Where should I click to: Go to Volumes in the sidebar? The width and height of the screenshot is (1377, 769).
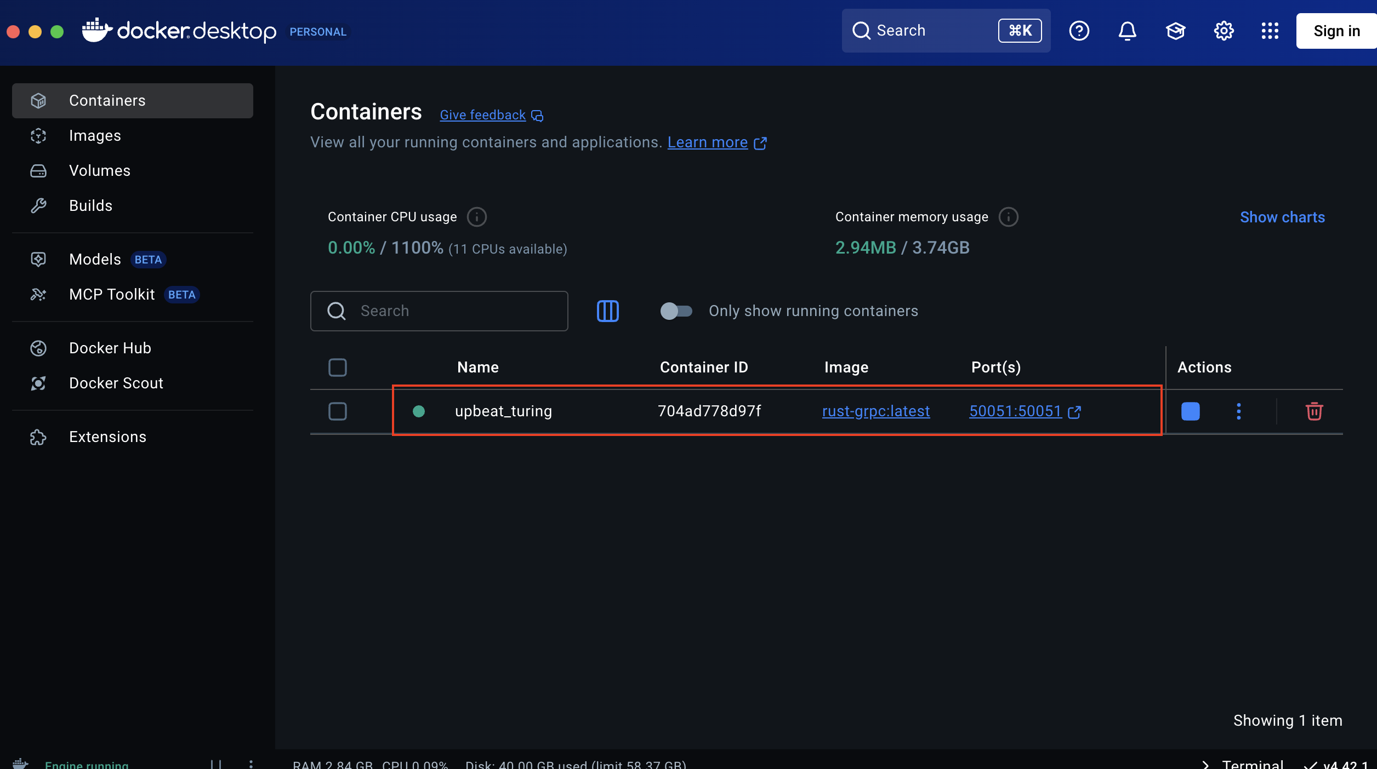coord(133,171)
